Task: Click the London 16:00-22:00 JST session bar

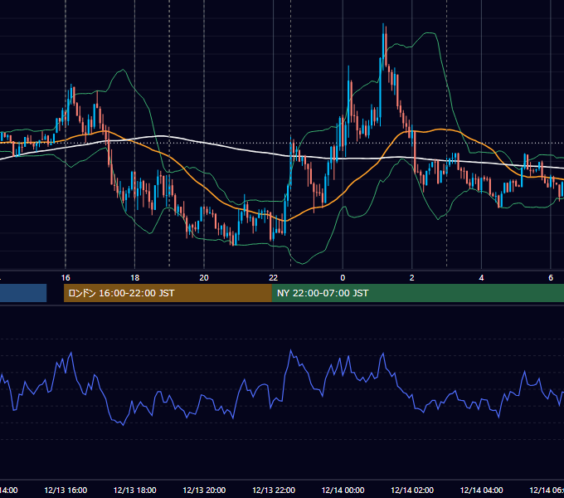Action: [x=168, y=293]
